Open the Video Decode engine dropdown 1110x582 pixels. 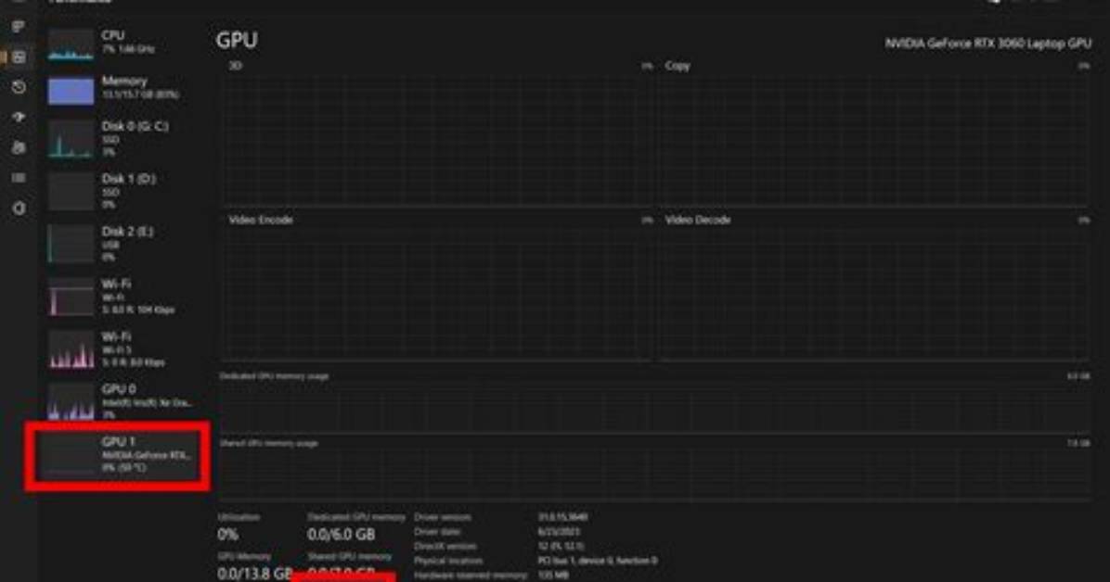(x=697, y=220)
